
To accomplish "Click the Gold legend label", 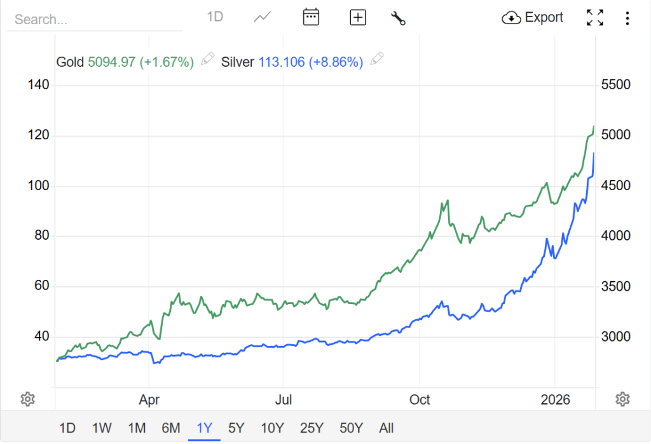I will pyautogui.click(x=70, y=62).
